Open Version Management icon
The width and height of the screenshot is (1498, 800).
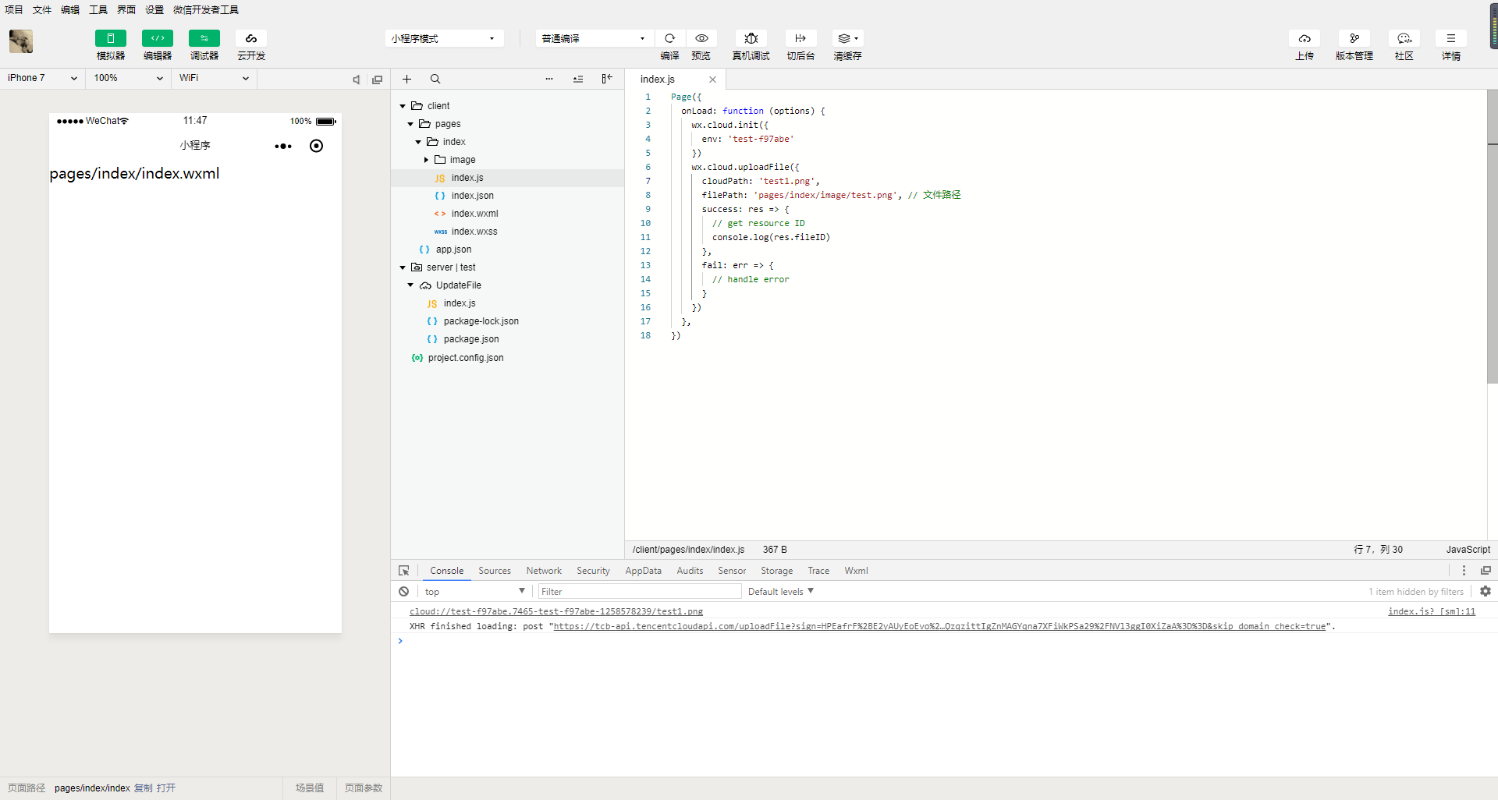pos(1354,38)
